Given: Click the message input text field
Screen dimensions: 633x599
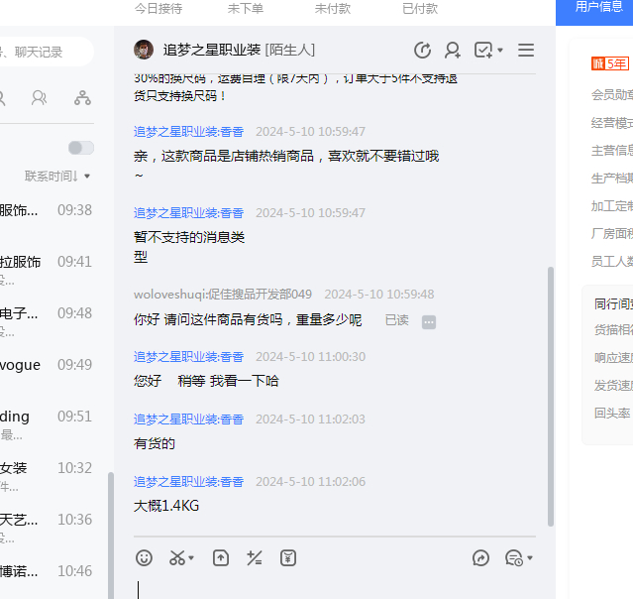Looking at the screenshot, I should point(337,587).
